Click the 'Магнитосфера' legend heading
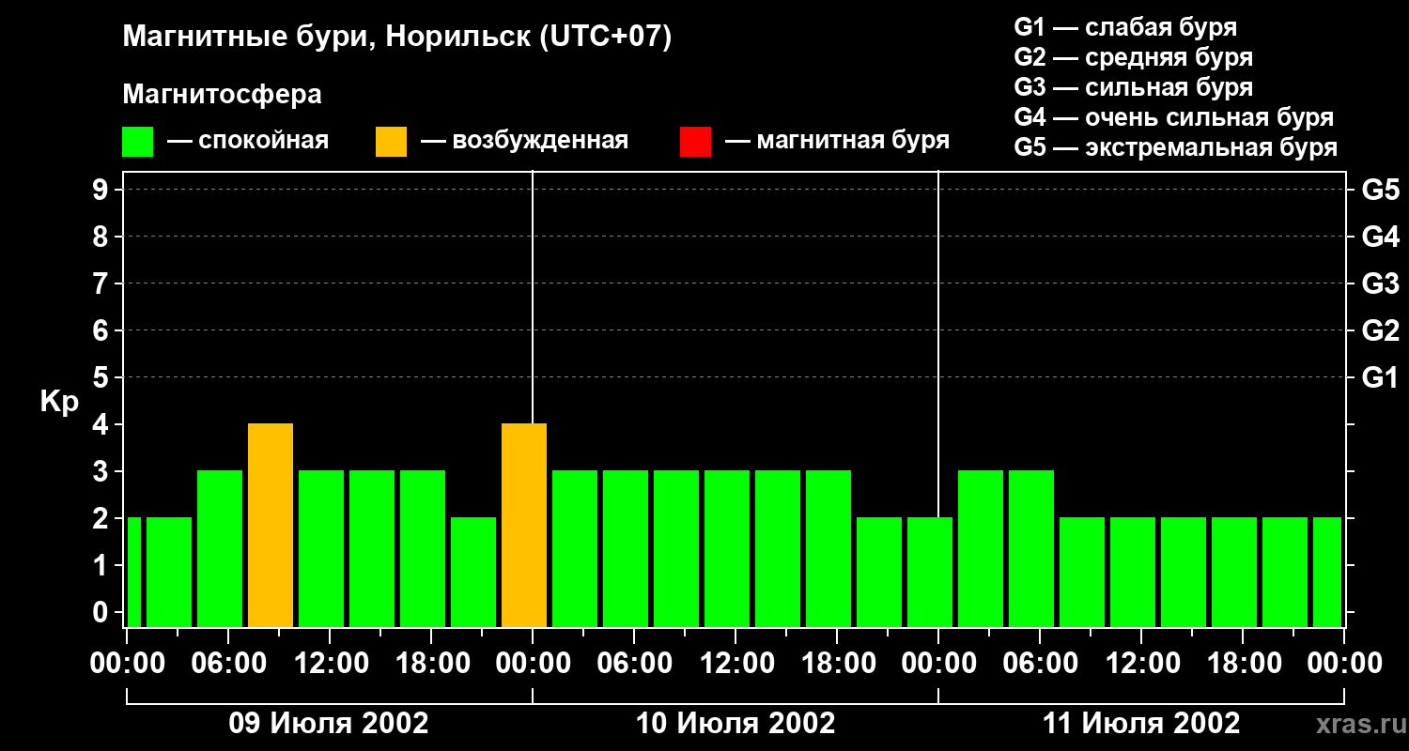 (223, 95)
